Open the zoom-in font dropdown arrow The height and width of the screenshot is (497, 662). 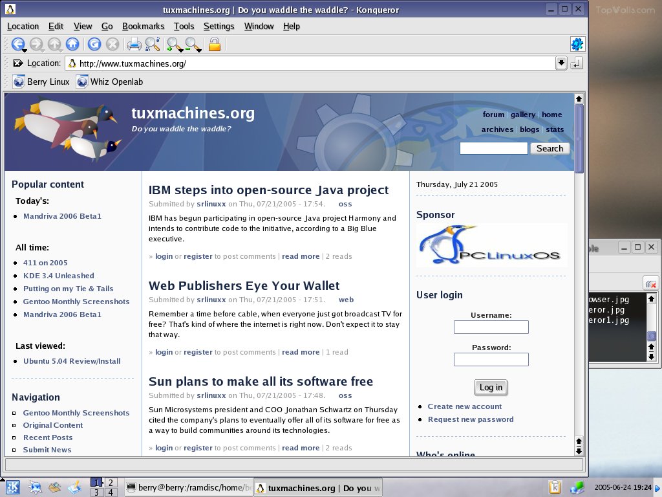pos(181,50)
